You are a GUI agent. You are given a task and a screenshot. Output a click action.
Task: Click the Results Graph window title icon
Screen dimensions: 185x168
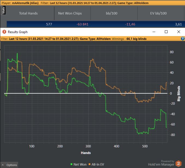coord(4,32)
